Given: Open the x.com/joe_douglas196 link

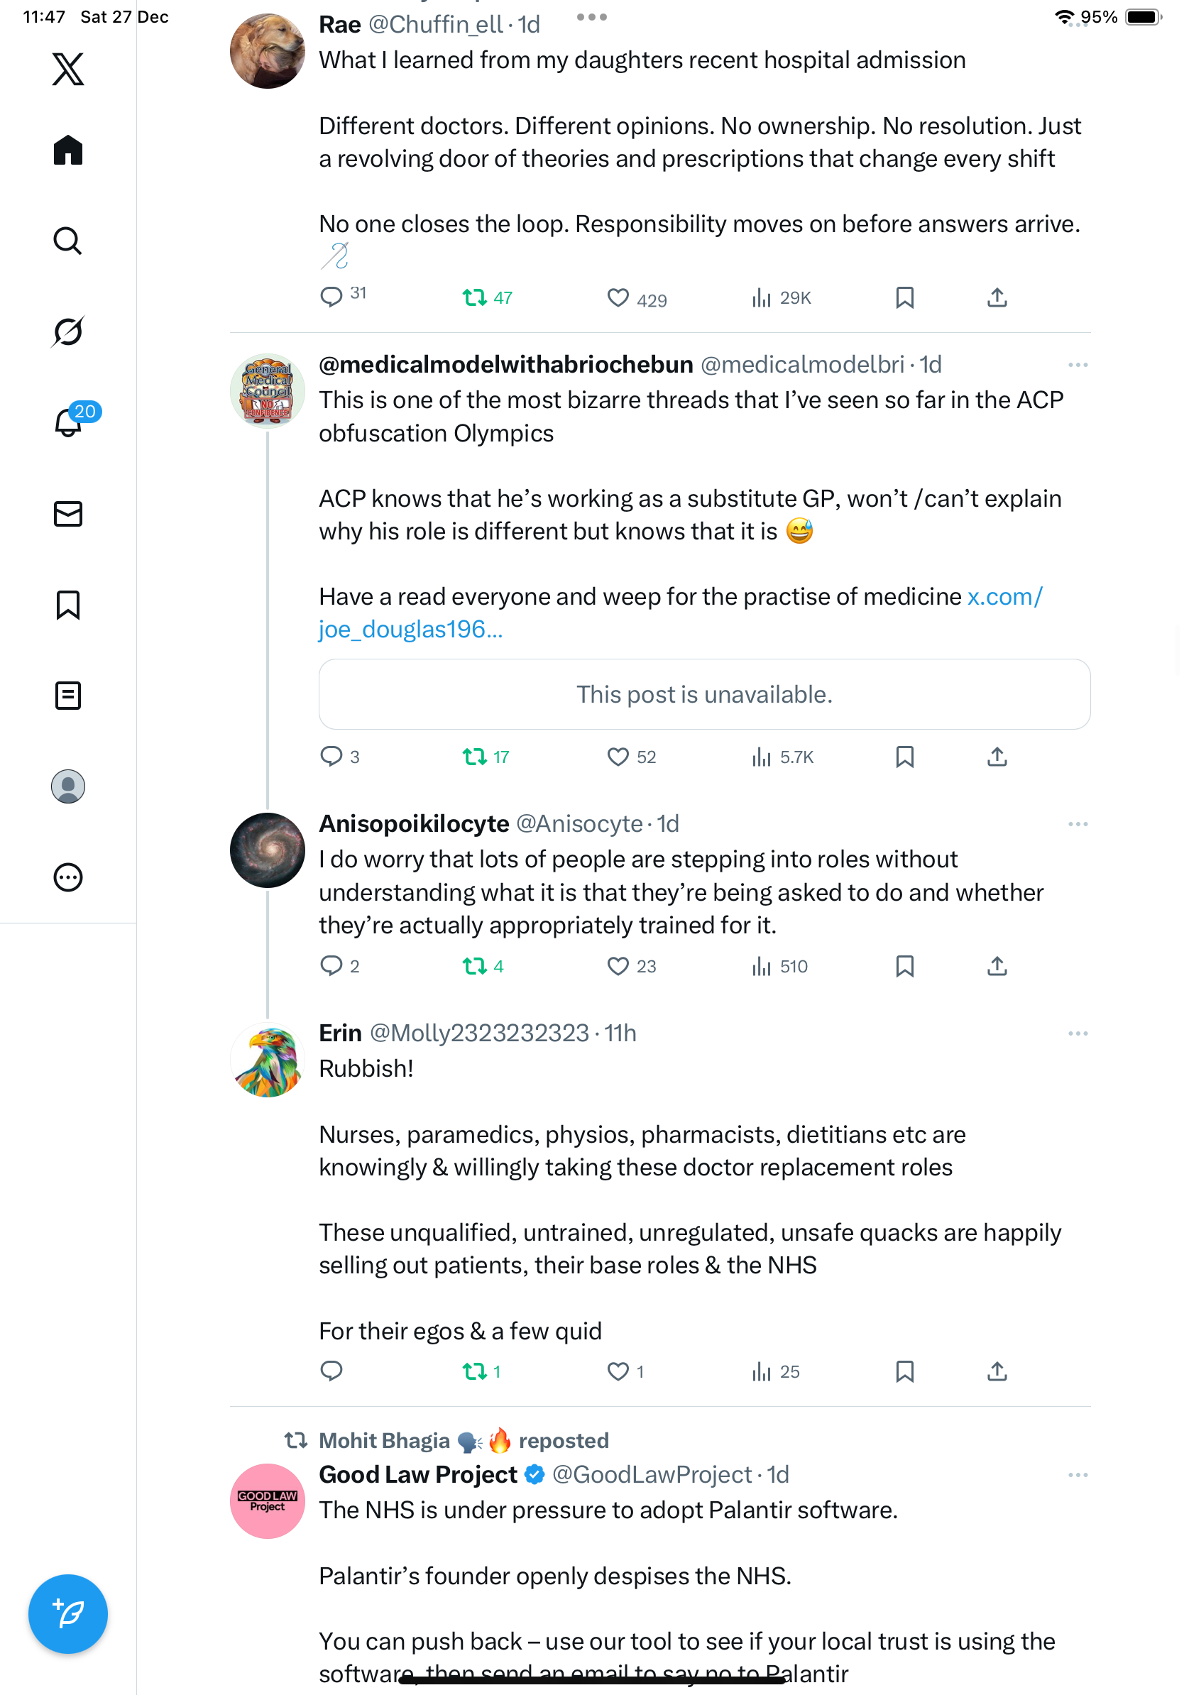Looking at the screenshot, I should tap(410, 629).
